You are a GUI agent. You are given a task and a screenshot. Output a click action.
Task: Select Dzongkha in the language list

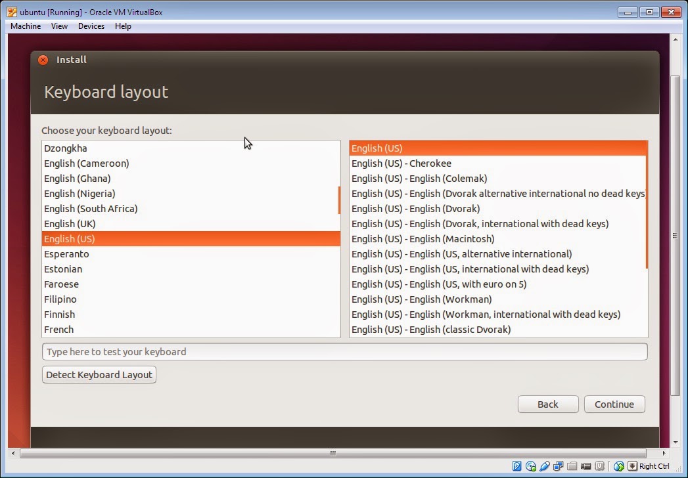(191, 148)
